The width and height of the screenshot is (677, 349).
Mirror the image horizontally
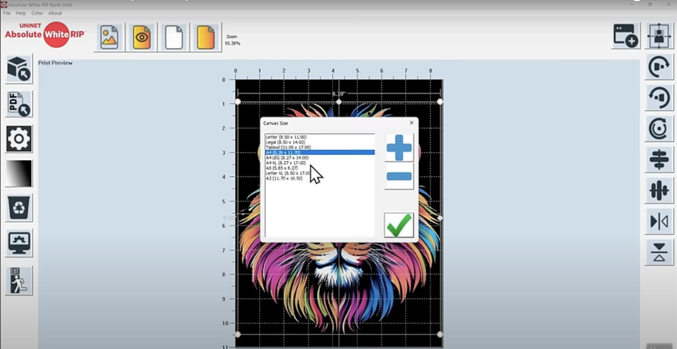[x=658, y=222]
